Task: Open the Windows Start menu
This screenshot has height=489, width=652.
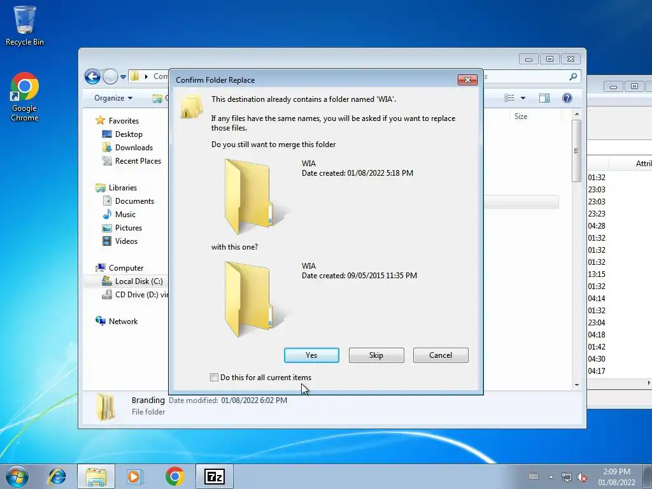Action: tap(17, 476)
